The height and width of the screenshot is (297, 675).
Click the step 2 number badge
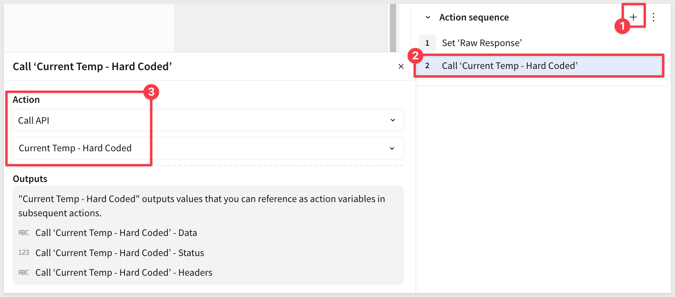point(427,66)
